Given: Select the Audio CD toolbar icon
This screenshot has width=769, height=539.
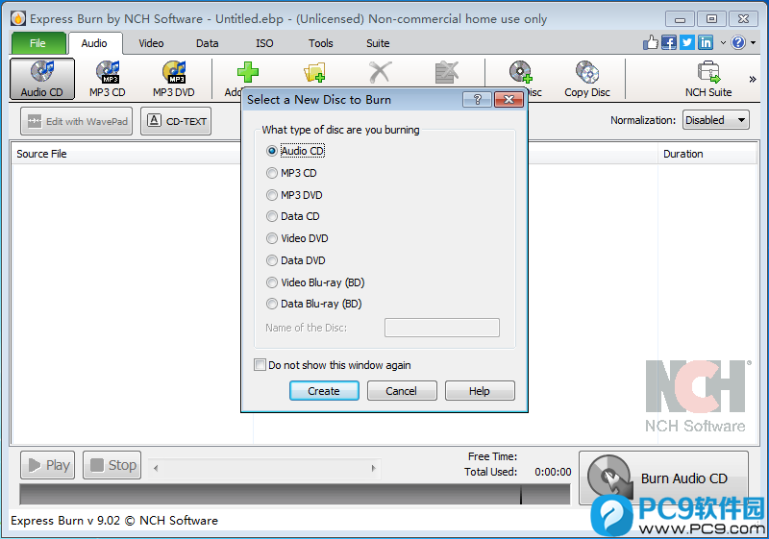Looking at the screenshot, I should [x=42, y=79].
